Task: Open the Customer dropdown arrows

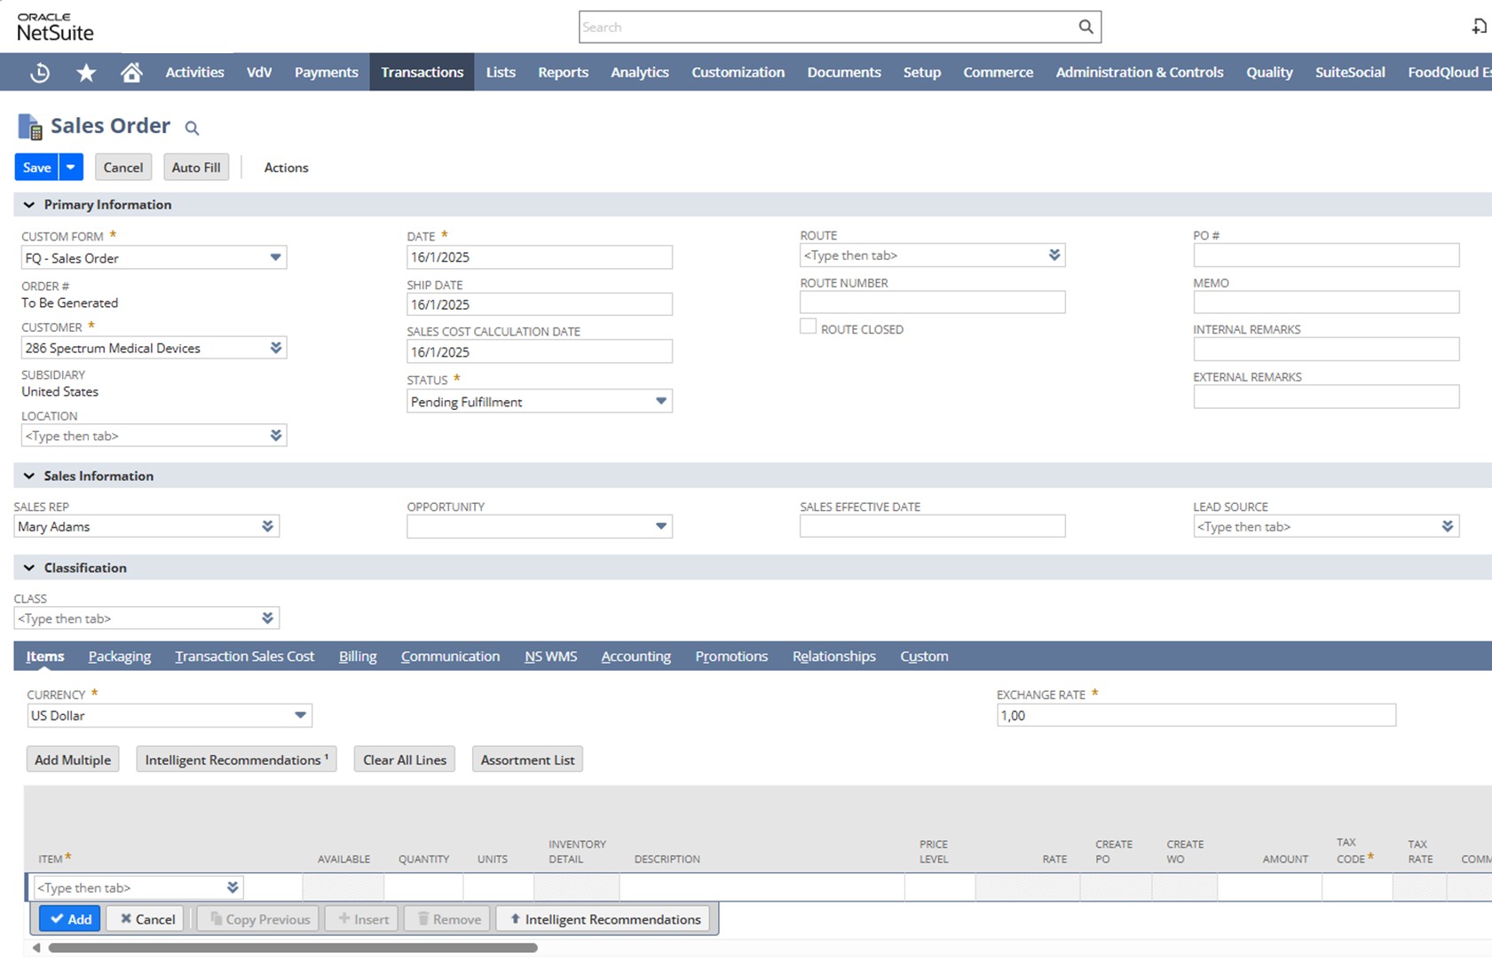Action: click(x=276, y=348)
